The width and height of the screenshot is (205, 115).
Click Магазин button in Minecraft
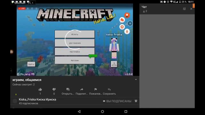point(75,60)
